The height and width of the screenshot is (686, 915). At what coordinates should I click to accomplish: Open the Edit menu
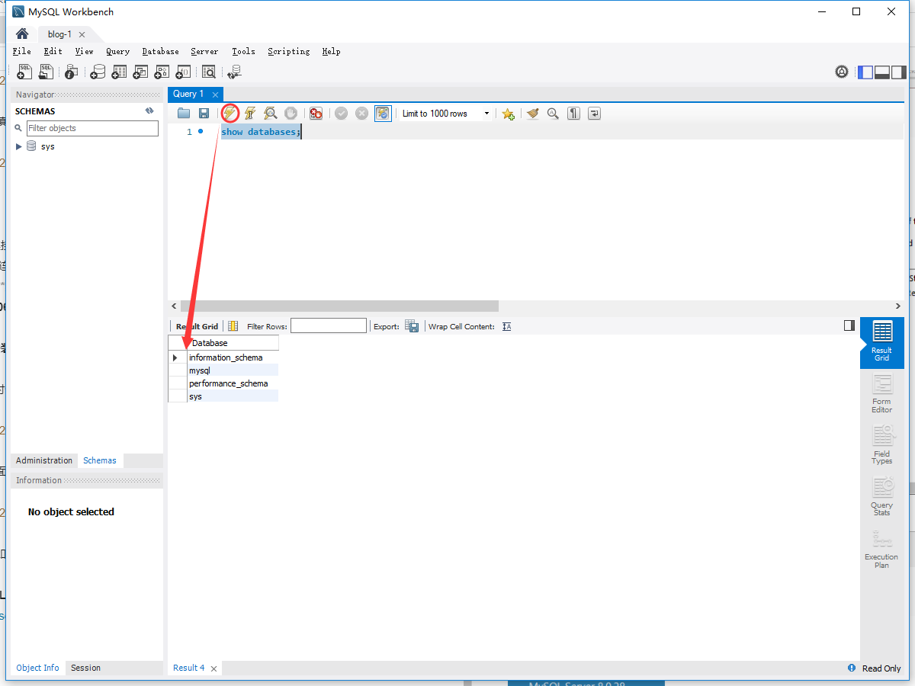[x=53, y=51]
